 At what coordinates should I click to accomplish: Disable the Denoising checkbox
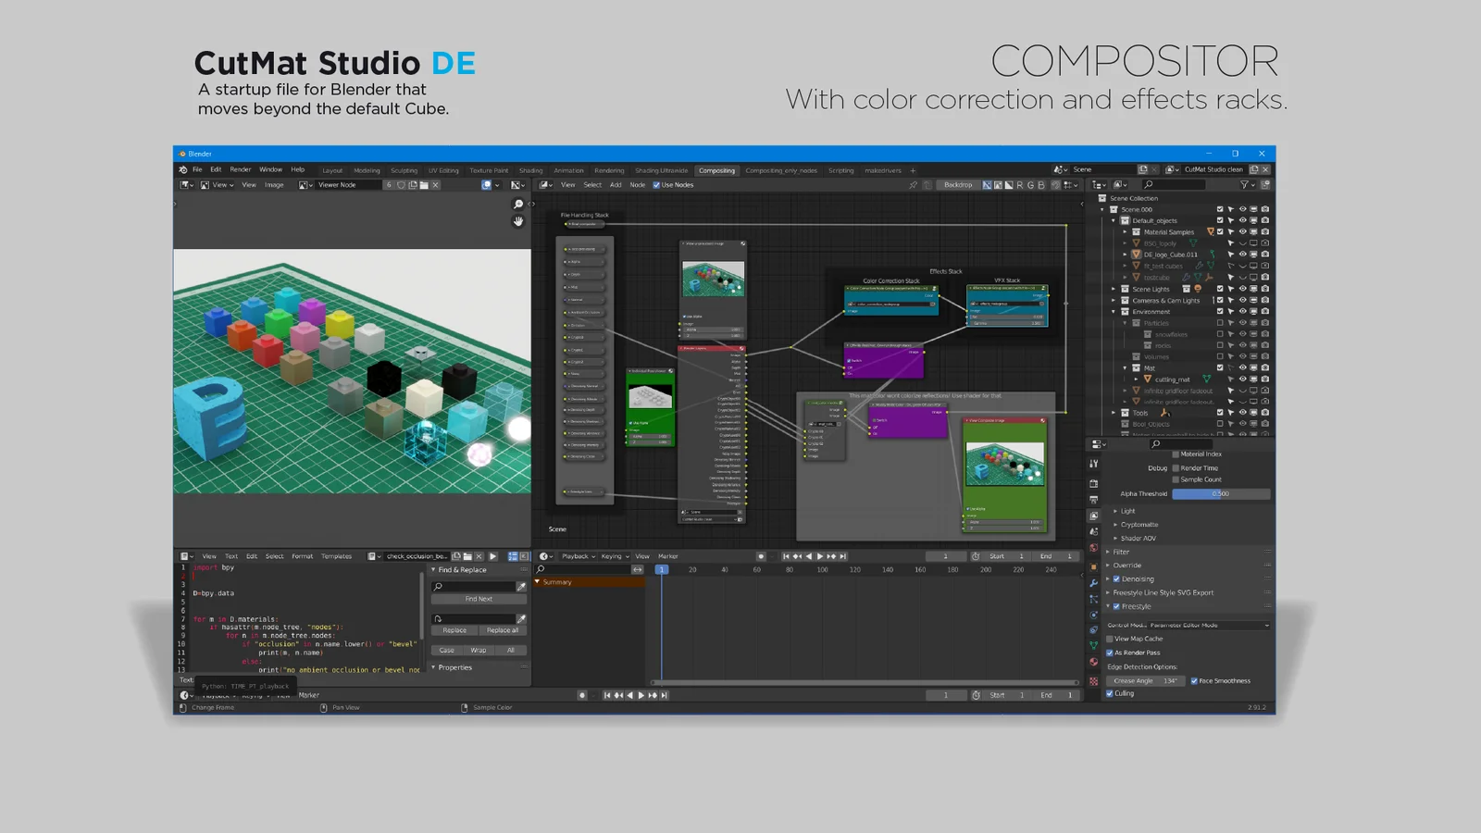[x=1114, y=578]
